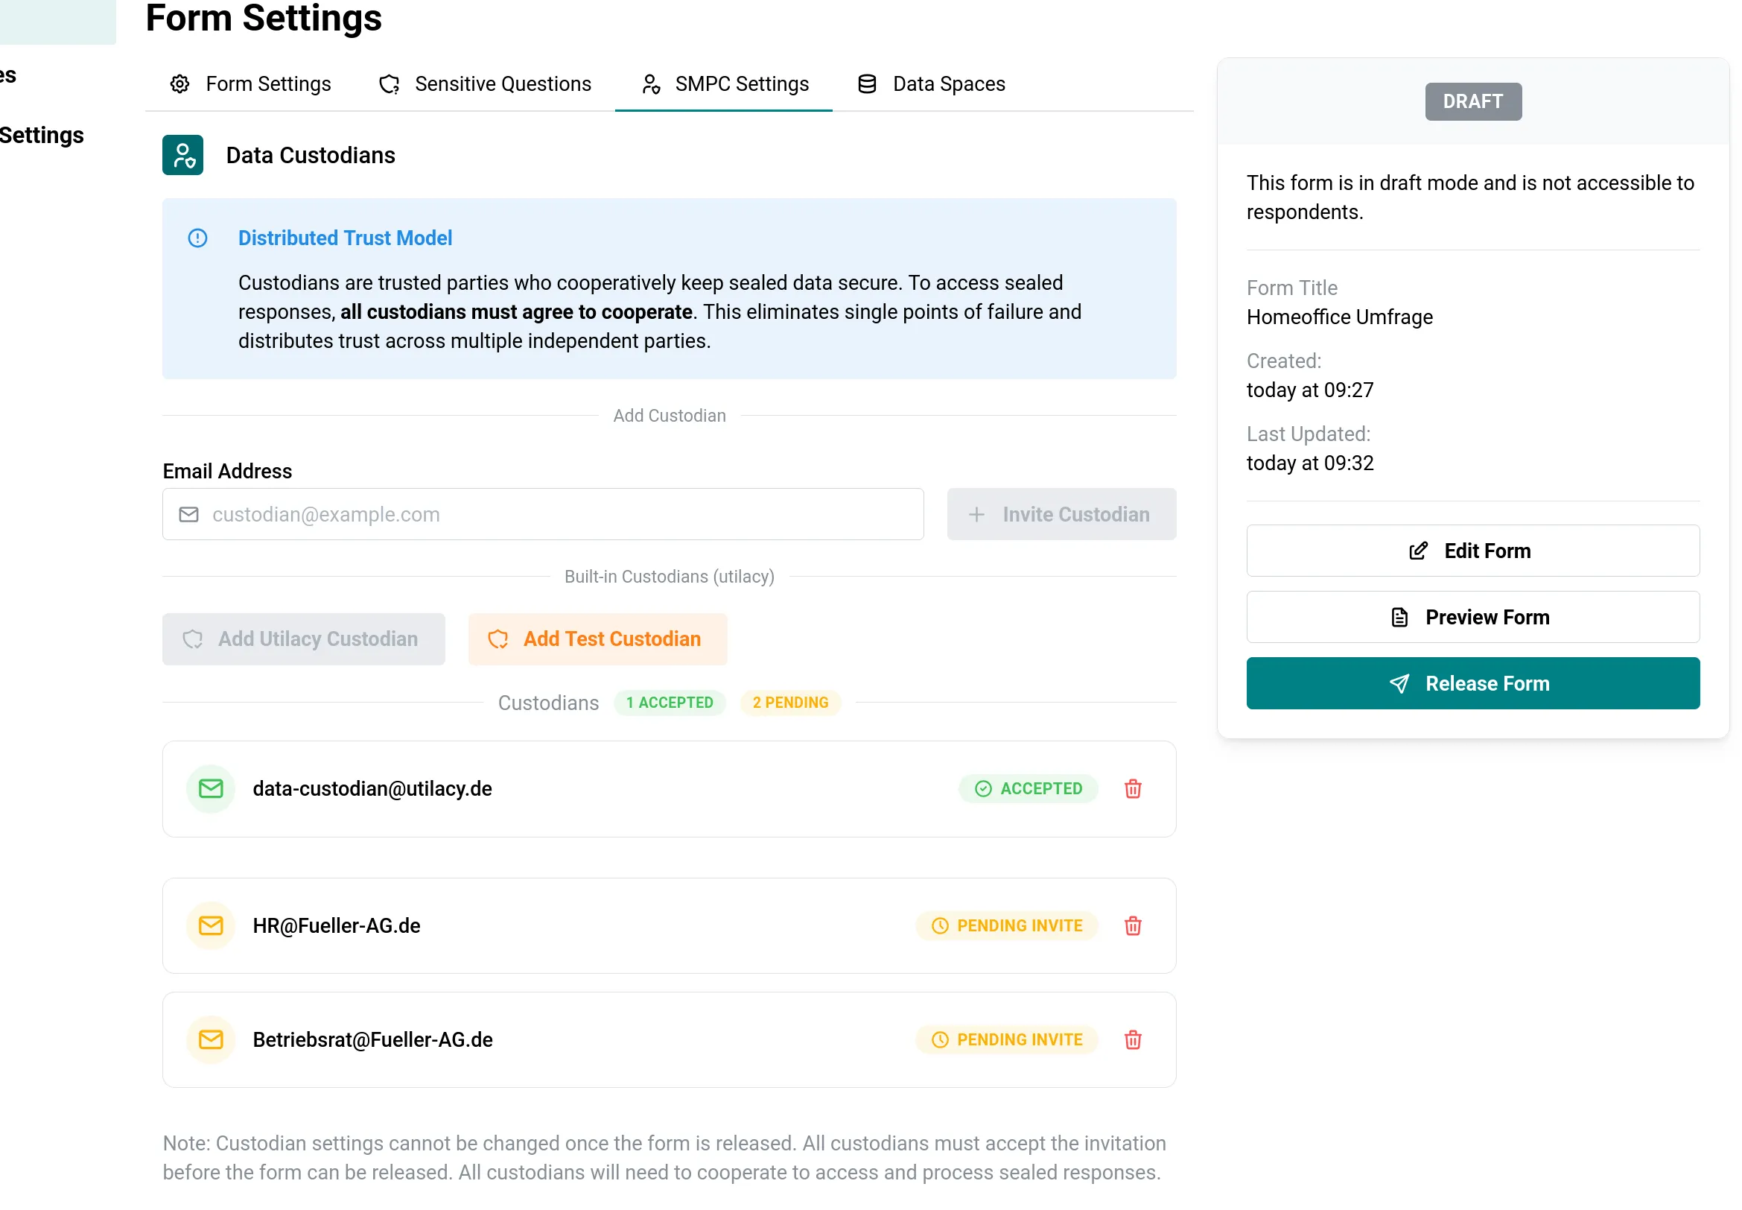The image size is (1742, 1210).
Task: Click the Distributed Trust Model info icon
Action: 198,238
